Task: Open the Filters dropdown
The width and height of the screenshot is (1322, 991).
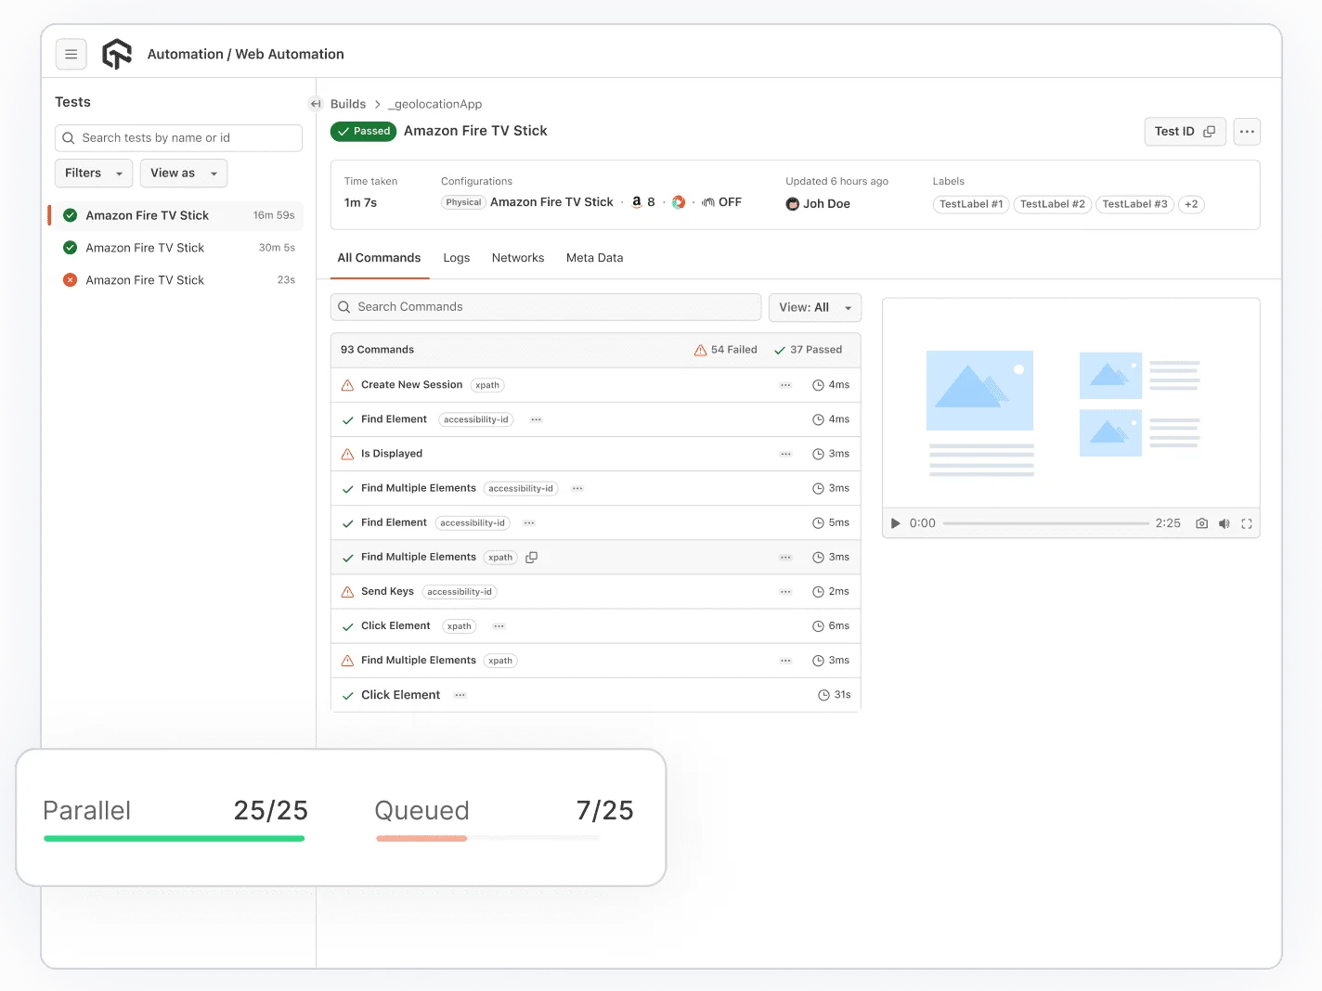Action: coord(93,173)
